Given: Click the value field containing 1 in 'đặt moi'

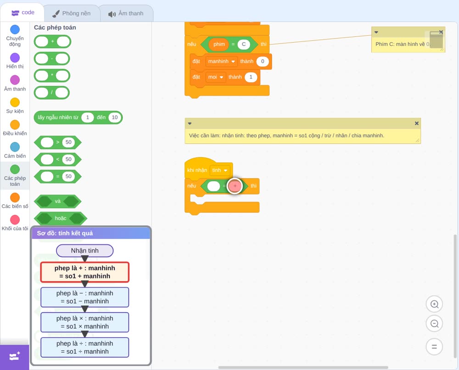Looking at the screenshot, I should point(251,77).
